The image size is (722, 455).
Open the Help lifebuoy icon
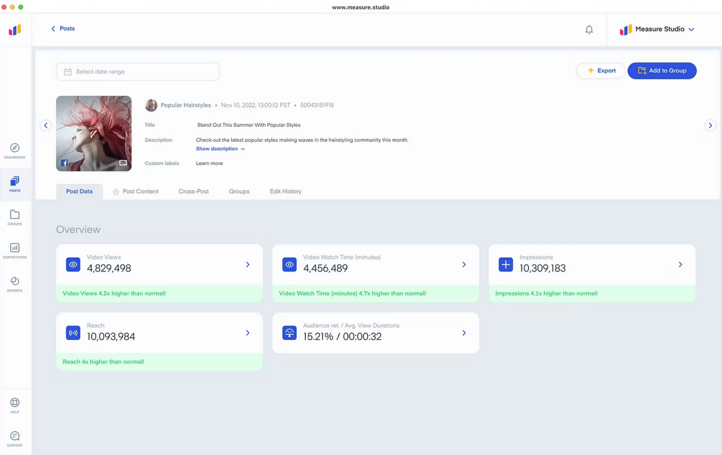coord(15,402)
